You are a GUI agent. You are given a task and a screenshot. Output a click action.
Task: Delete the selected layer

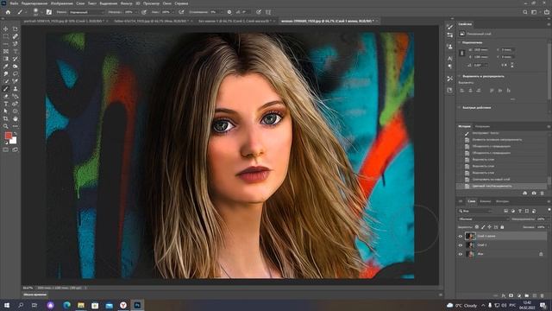(543, 295)
